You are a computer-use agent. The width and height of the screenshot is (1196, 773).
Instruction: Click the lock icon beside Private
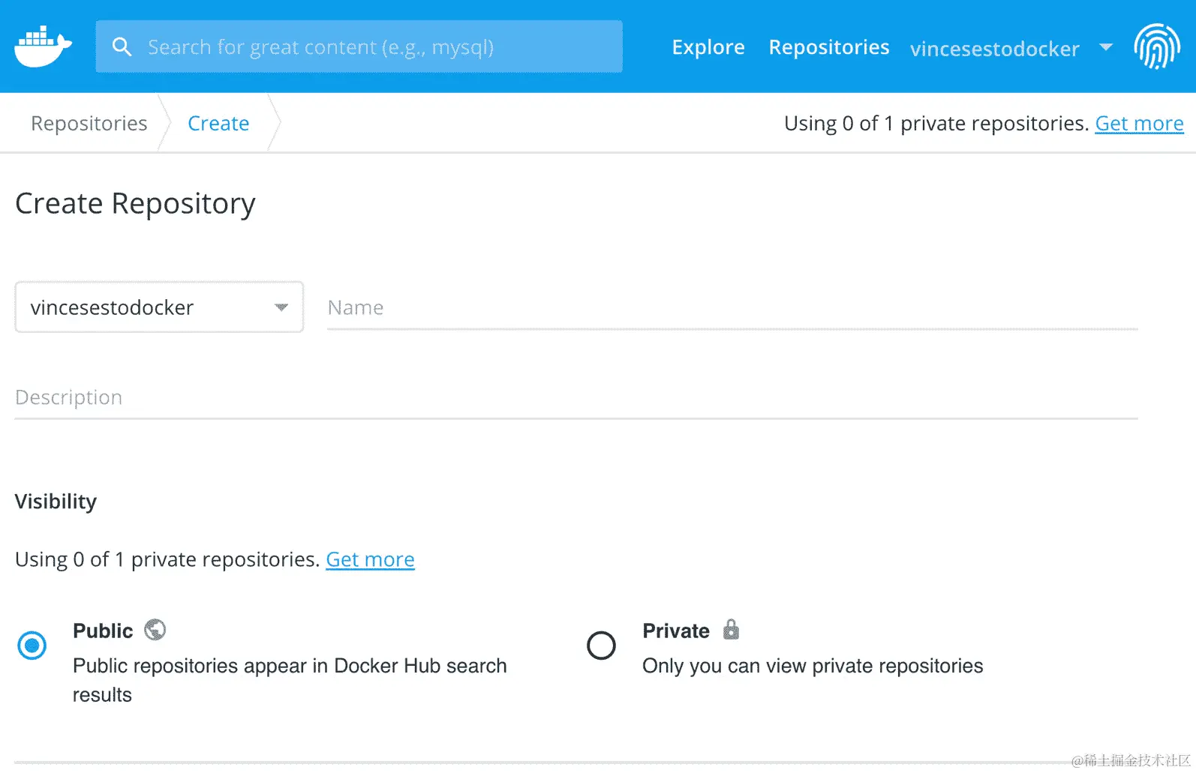[x=731, y=629]
